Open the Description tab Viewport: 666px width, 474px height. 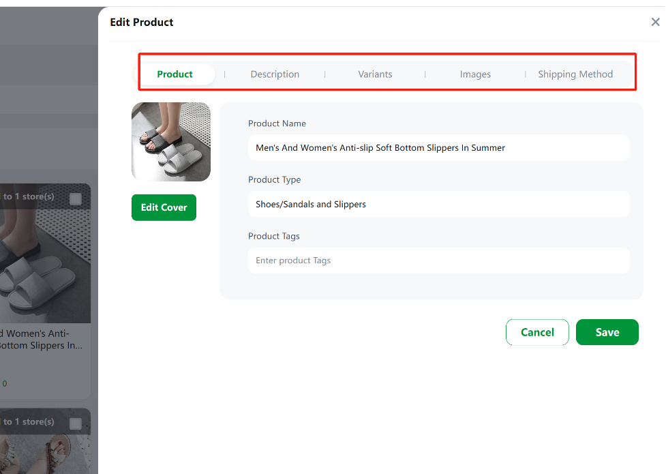point(275,74)
